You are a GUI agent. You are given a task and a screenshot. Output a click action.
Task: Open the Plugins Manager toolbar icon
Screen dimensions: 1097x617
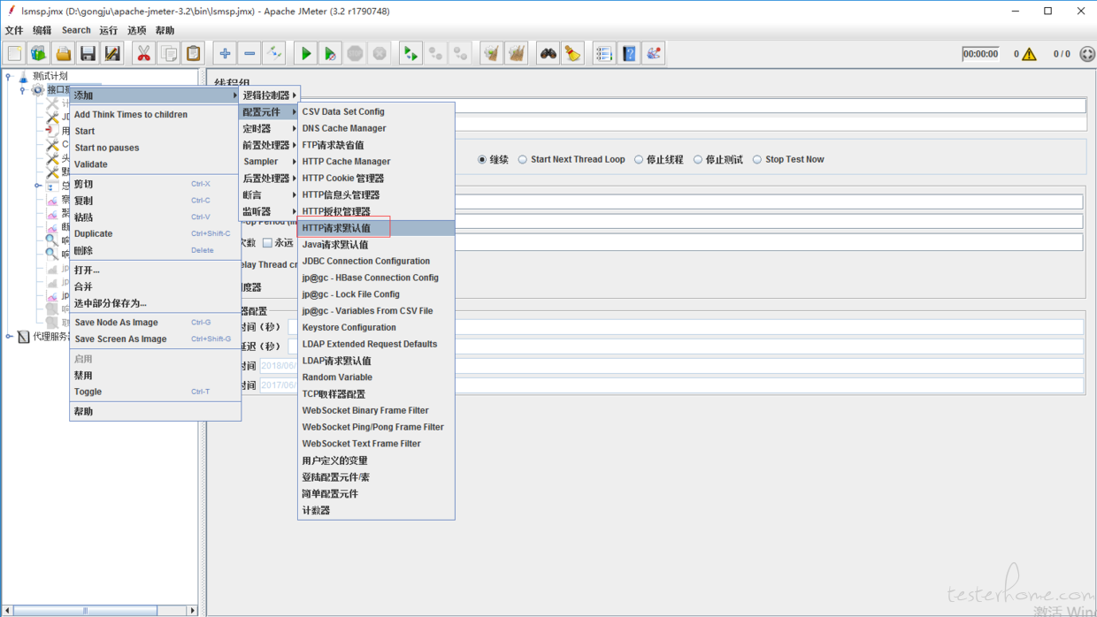coord(654,54)
